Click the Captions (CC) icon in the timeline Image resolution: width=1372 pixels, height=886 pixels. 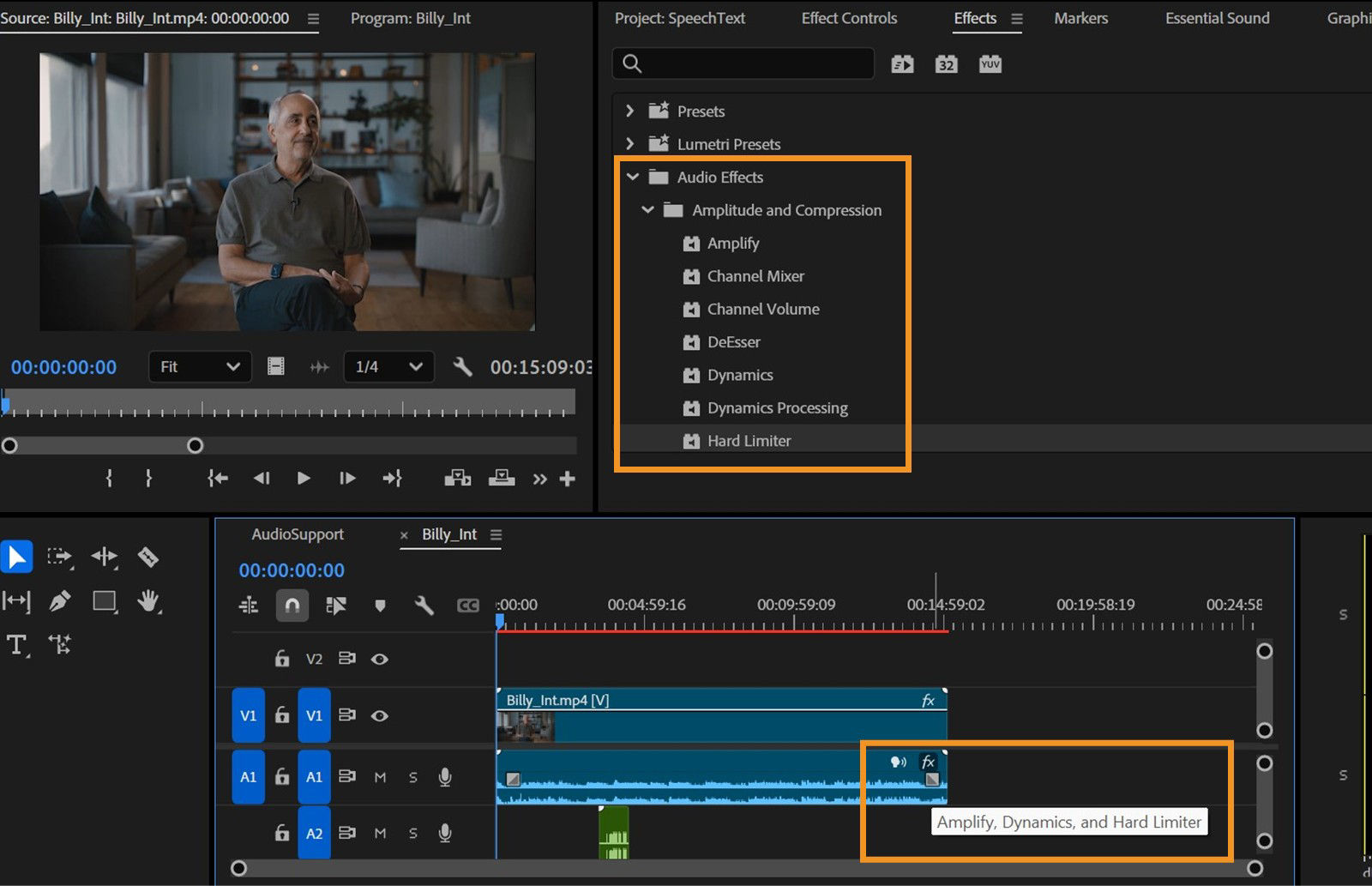(x=467, y=606)
